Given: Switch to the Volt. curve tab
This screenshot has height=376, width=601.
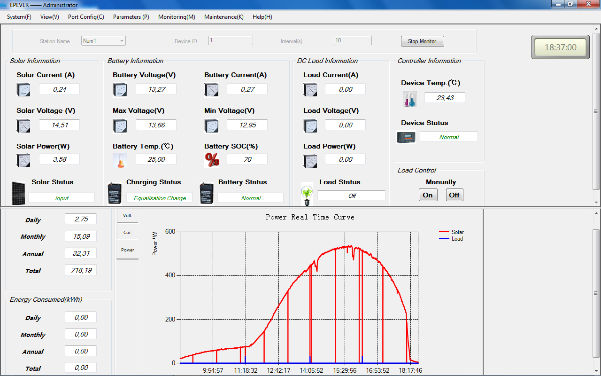Looking at the screenshot, I should coord(127,216).
